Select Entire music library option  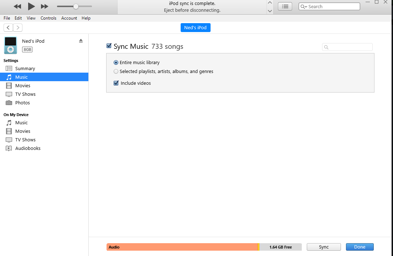(116, 62)
